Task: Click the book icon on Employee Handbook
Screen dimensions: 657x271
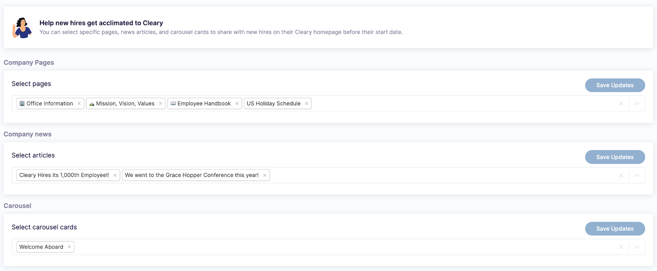Action: pos(173,104)
